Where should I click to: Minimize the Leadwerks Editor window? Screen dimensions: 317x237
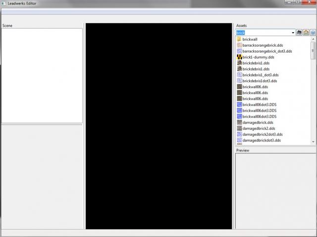(289, 2)
